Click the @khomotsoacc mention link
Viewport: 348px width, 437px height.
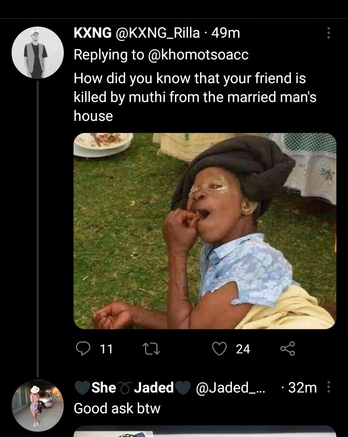[198, 55]
